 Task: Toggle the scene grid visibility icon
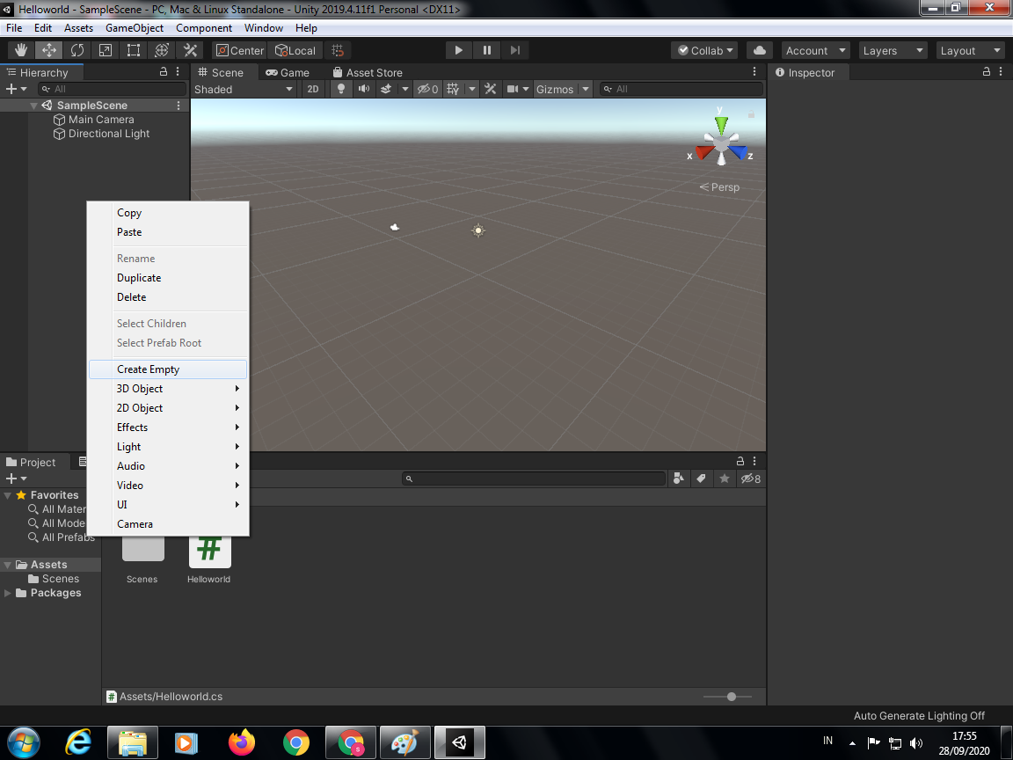[454, 89]
